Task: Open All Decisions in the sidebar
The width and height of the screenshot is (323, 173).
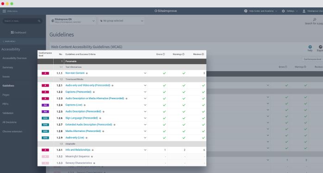Action: click(9, 122)
